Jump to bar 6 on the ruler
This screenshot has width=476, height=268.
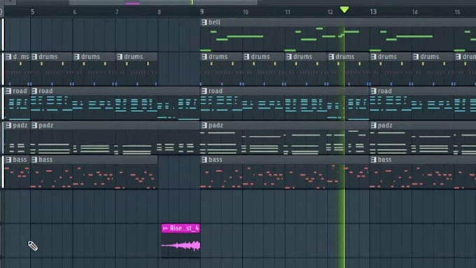pos(75,12)
